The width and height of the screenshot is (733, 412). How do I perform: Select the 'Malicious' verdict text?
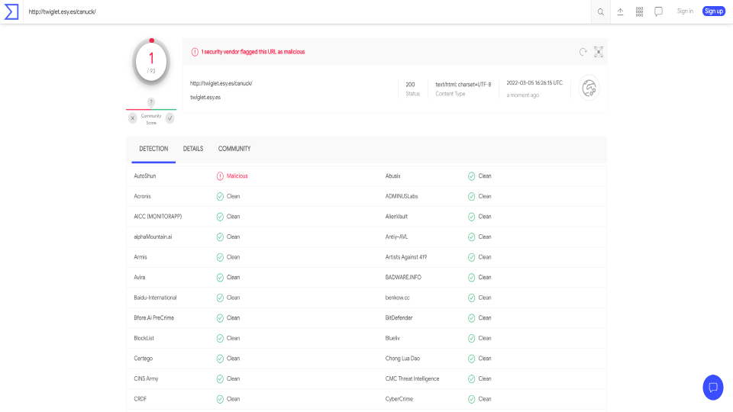237,176
